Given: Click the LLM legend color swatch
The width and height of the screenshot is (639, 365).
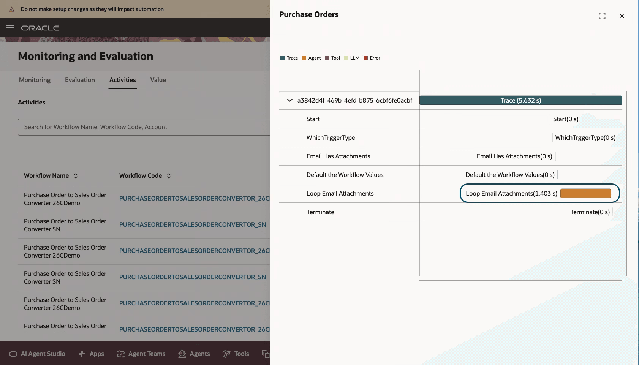Looking at the screenshot, I should (346, 58).
